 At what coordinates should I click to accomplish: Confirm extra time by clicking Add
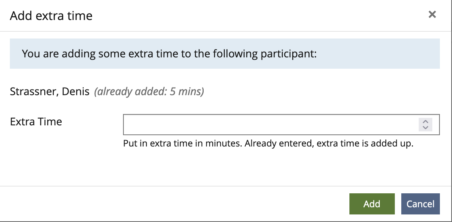372,203
